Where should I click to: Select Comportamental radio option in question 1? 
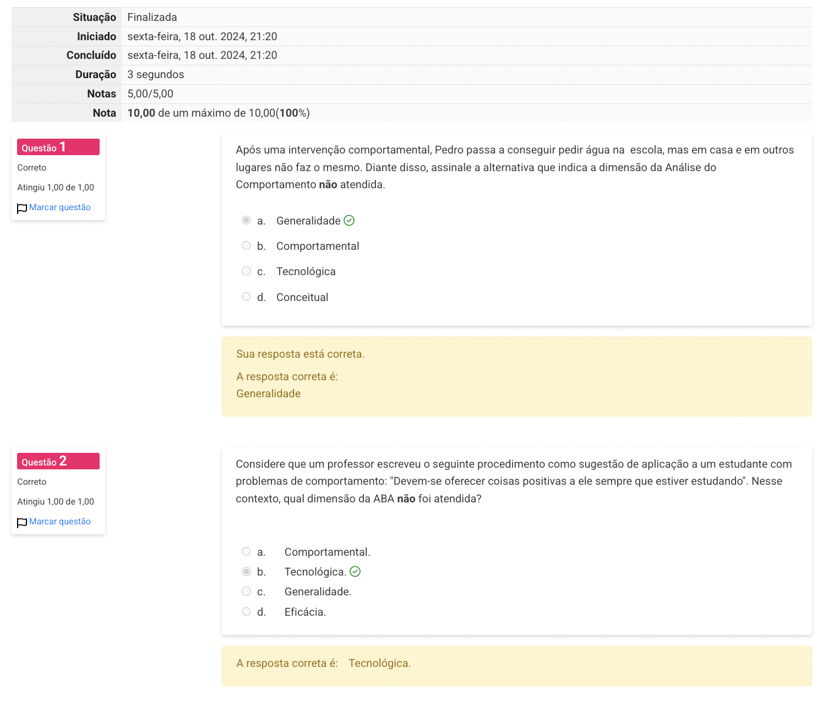[x=246, y=245]
